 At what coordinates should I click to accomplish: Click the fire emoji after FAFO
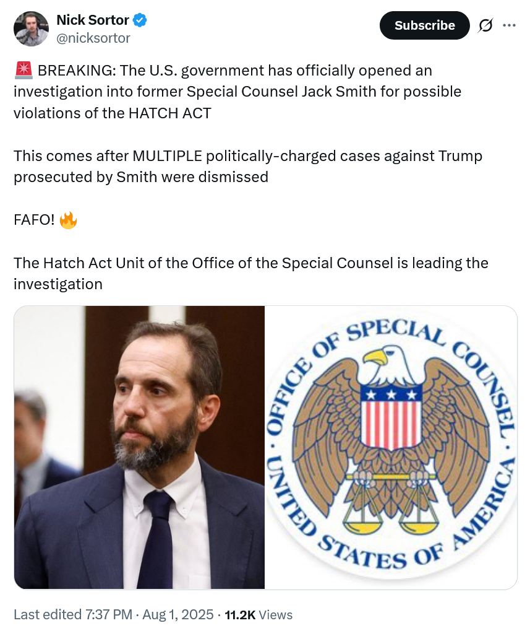[68, 220]
